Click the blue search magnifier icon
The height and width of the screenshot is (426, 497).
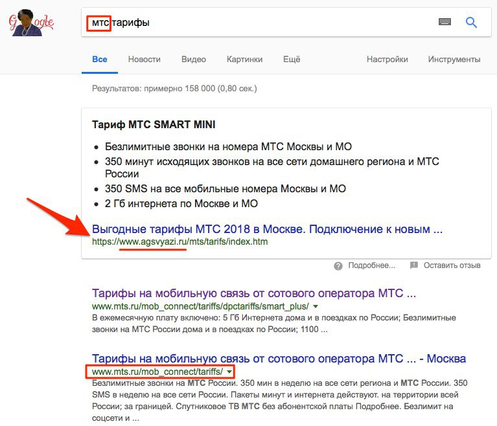coord(471,22)
